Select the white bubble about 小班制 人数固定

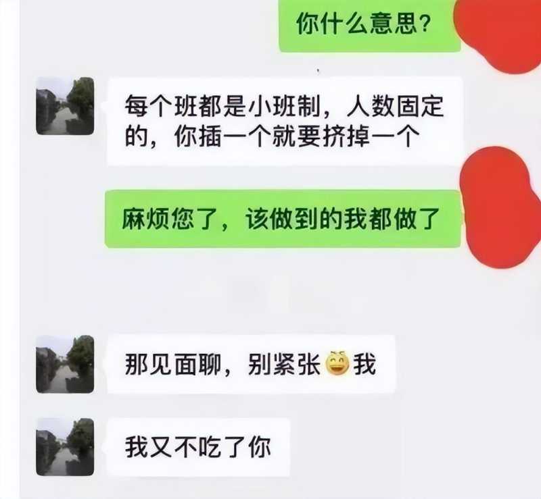click(285, 122)
